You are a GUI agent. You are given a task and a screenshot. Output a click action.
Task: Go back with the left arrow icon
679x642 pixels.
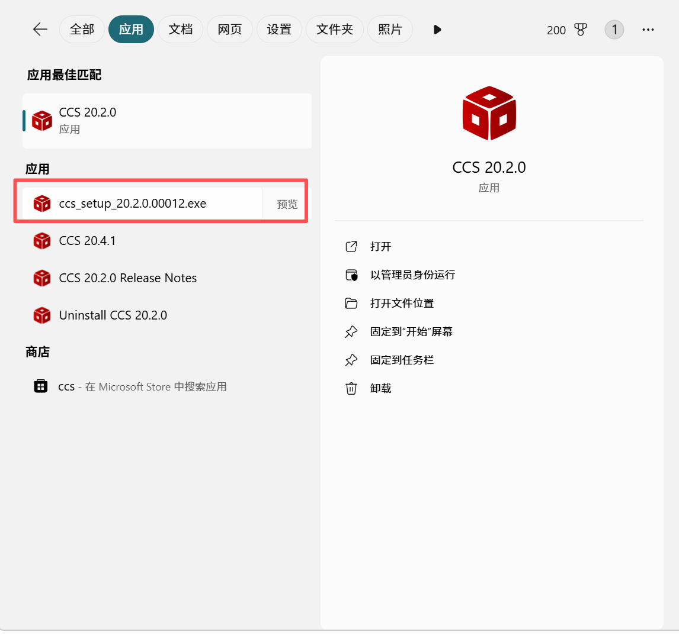click(40, 30)
